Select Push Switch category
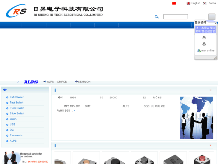The width and height of the screenshot is (218, 164). (x=17, y=108)
